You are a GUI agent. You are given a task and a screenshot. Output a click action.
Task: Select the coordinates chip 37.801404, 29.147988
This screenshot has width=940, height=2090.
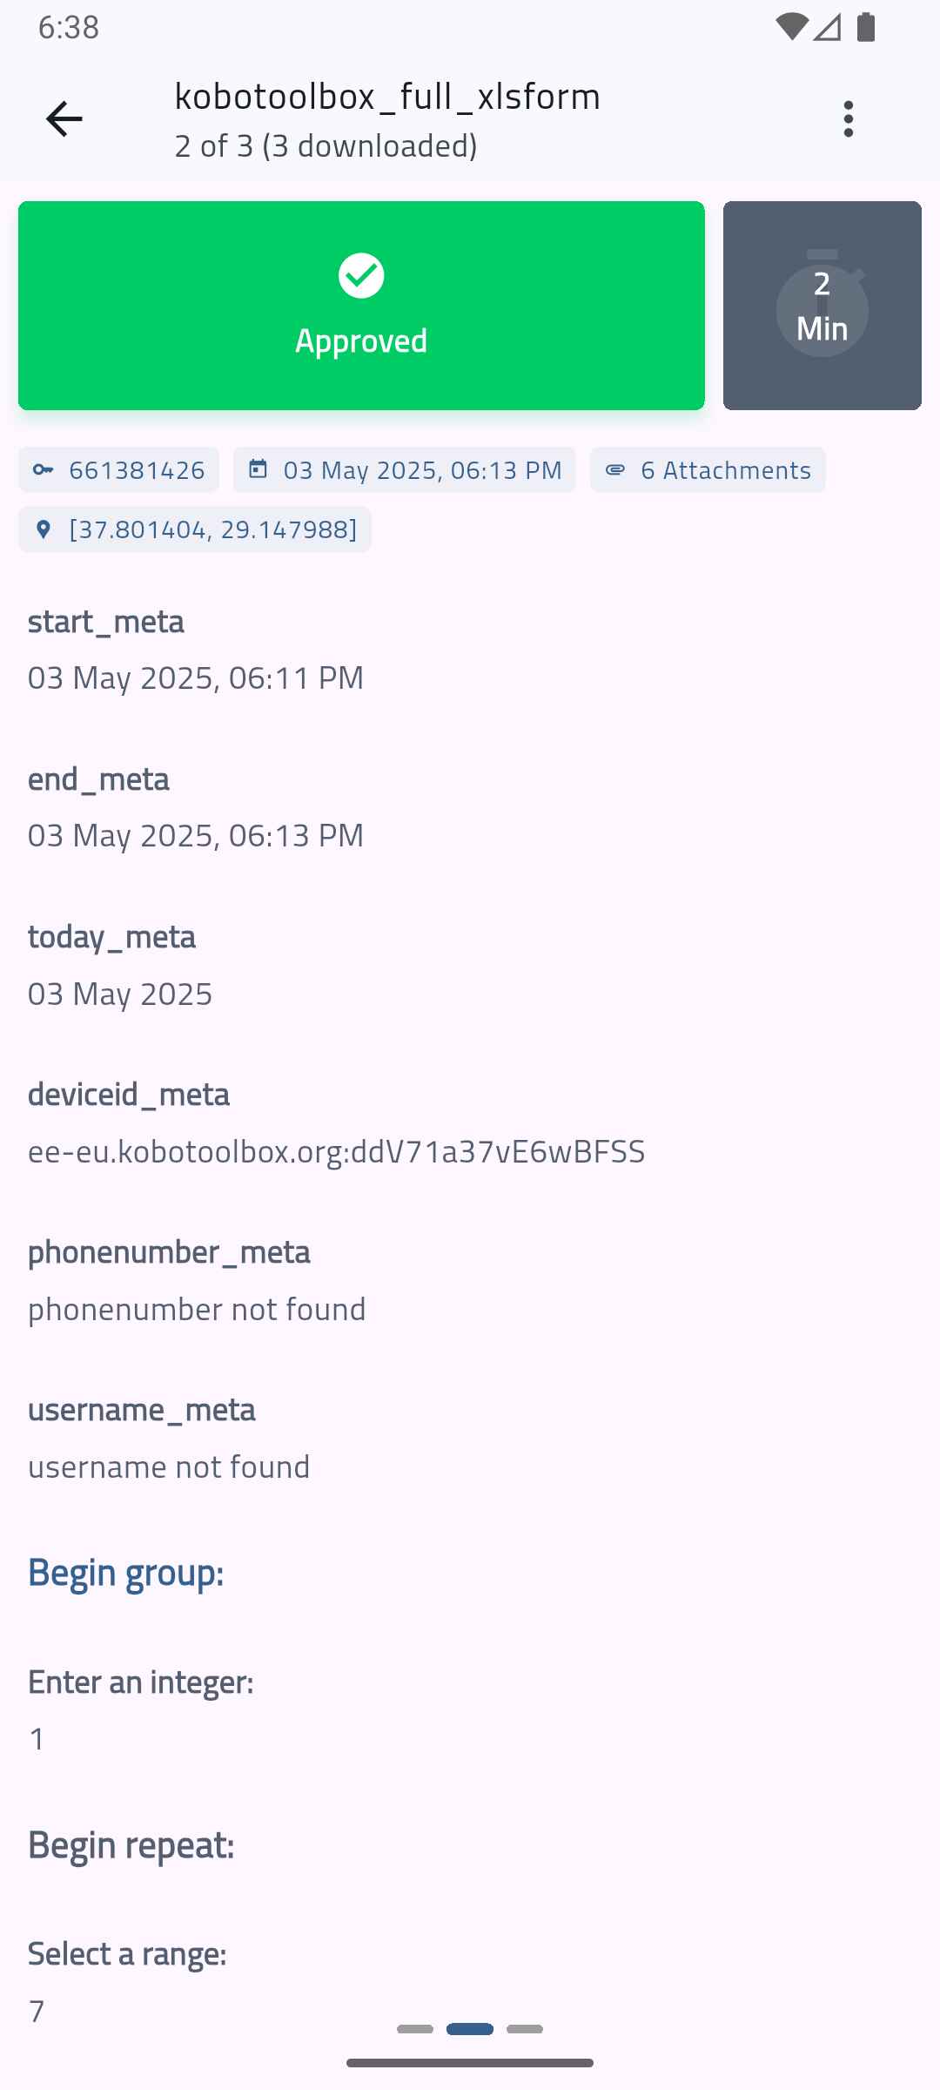point(195,529)
